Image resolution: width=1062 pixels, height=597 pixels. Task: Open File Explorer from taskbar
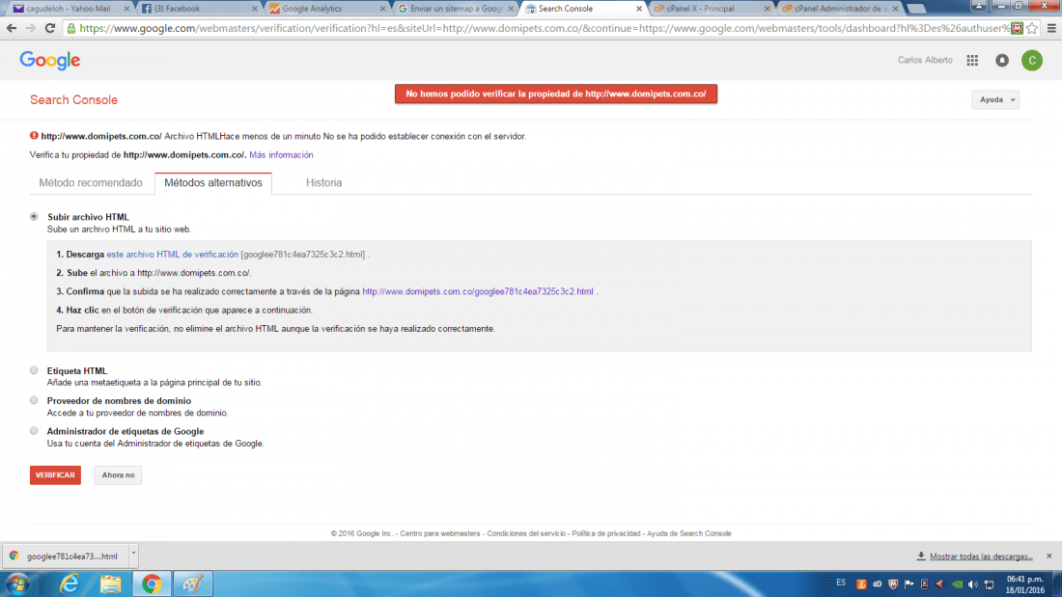coord(110,583)
